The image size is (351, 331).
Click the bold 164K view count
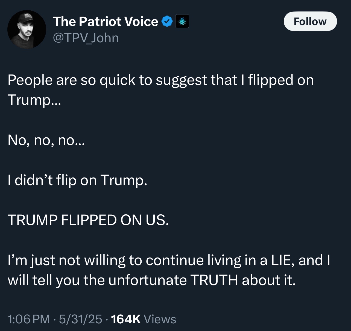(x=126, y=319)
